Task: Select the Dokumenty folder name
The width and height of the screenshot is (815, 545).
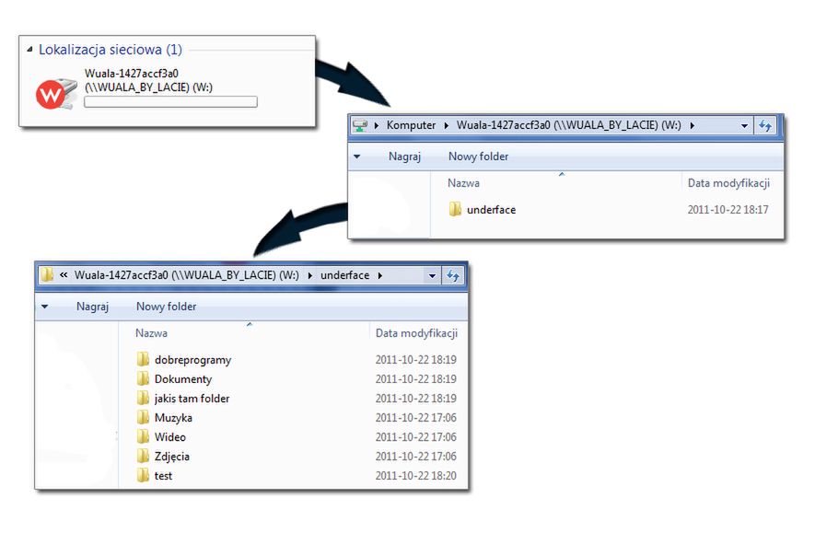Action: pyautogui.click(x=183, y=379)
